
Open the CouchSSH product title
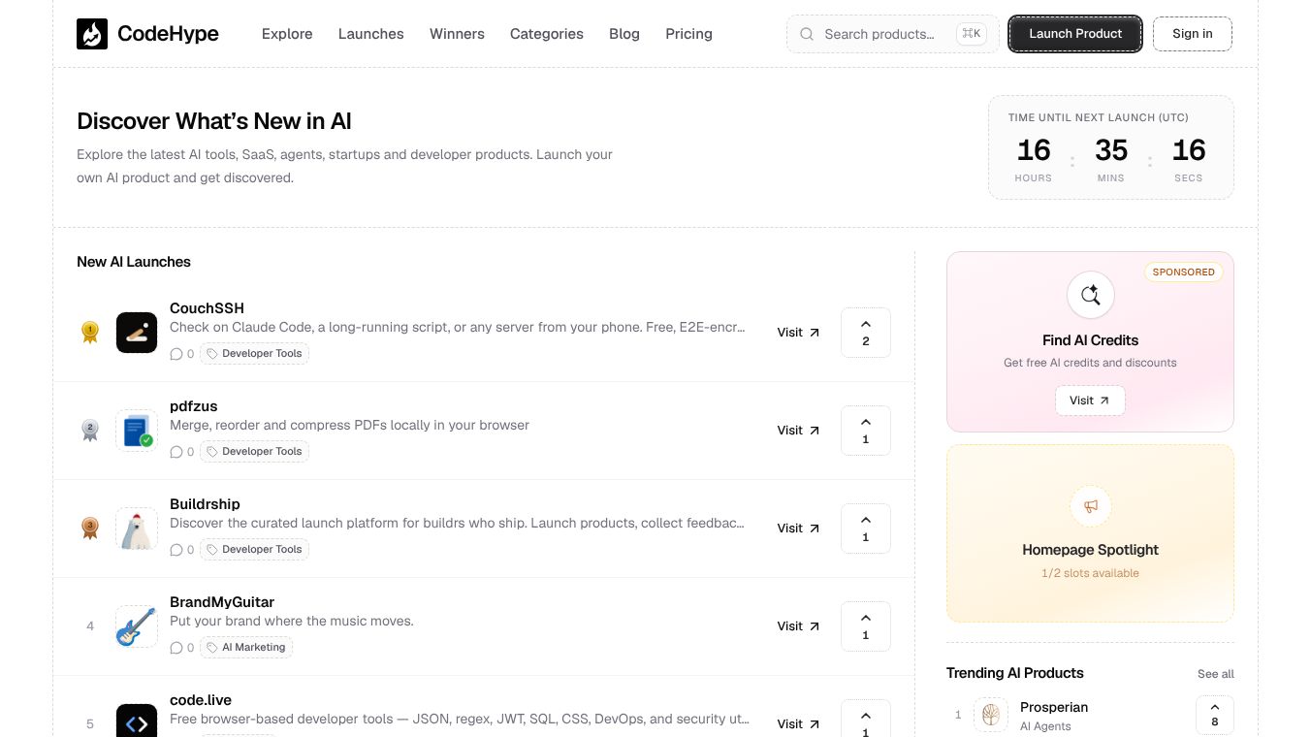point(207,308)
